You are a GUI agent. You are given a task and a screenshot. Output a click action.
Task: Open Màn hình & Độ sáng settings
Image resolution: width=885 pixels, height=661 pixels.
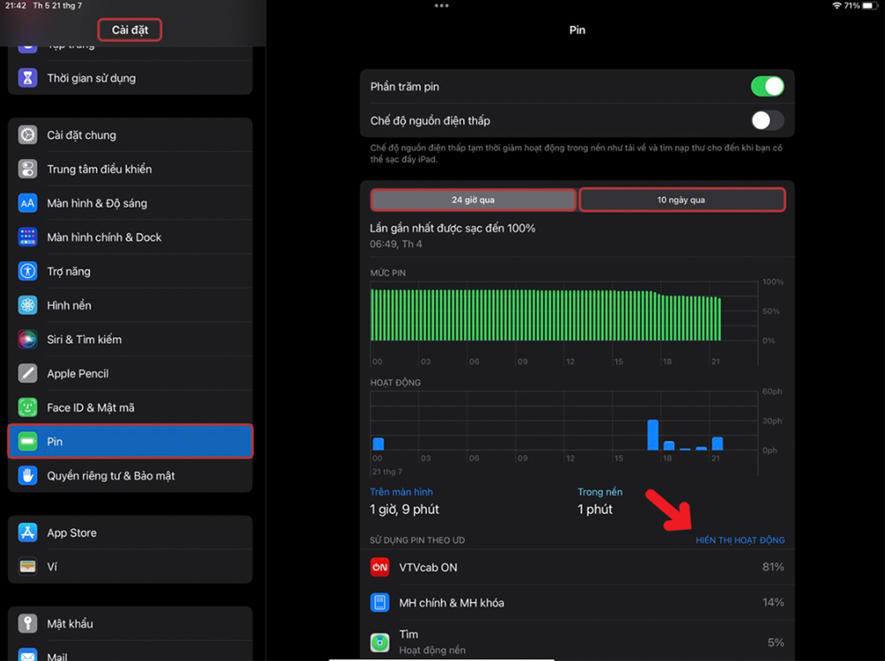(130, 203)
